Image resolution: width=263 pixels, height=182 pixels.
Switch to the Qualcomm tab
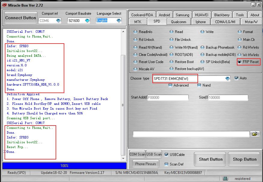coord(179,22)
